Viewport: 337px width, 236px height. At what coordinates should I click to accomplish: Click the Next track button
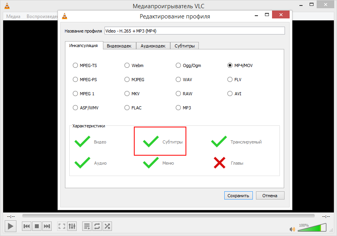(x=47, y=226)
